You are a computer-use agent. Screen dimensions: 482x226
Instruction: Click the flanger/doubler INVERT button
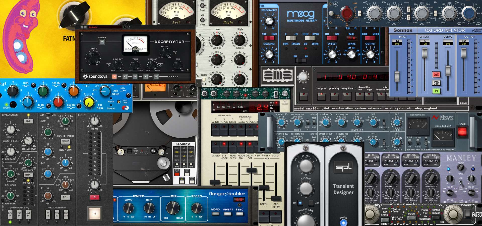pyautogui.click(x=228, y=214)
